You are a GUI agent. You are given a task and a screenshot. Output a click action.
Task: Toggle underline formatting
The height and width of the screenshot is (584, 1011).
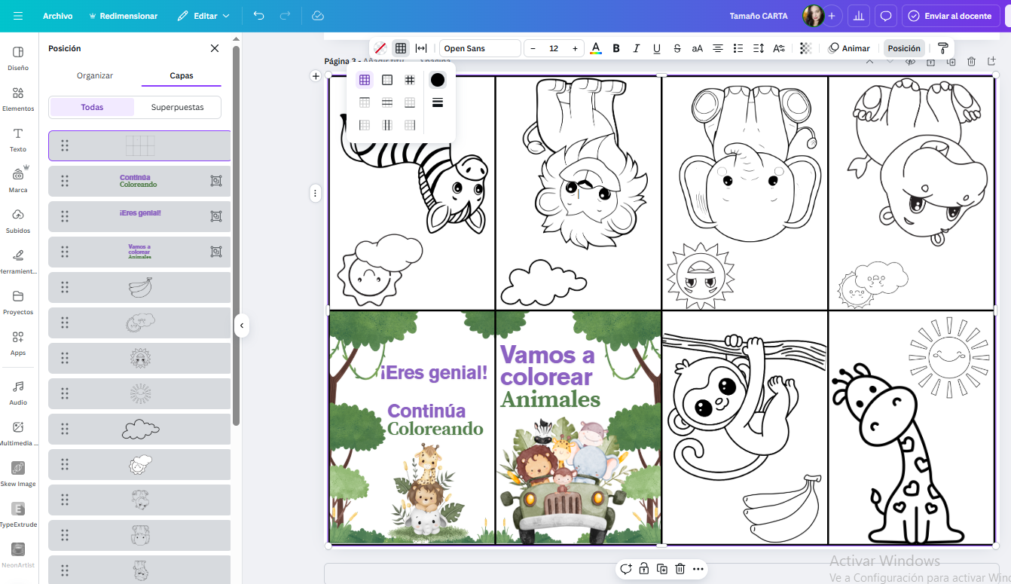(x=657, y=48)
